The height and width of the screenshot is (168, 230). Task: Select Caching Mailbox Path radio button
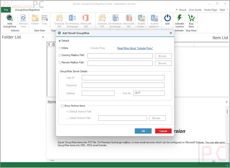pos(60,55)
